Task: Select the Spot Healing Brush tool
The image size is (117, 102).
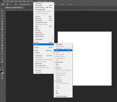Action: click(x=2, y=29)
